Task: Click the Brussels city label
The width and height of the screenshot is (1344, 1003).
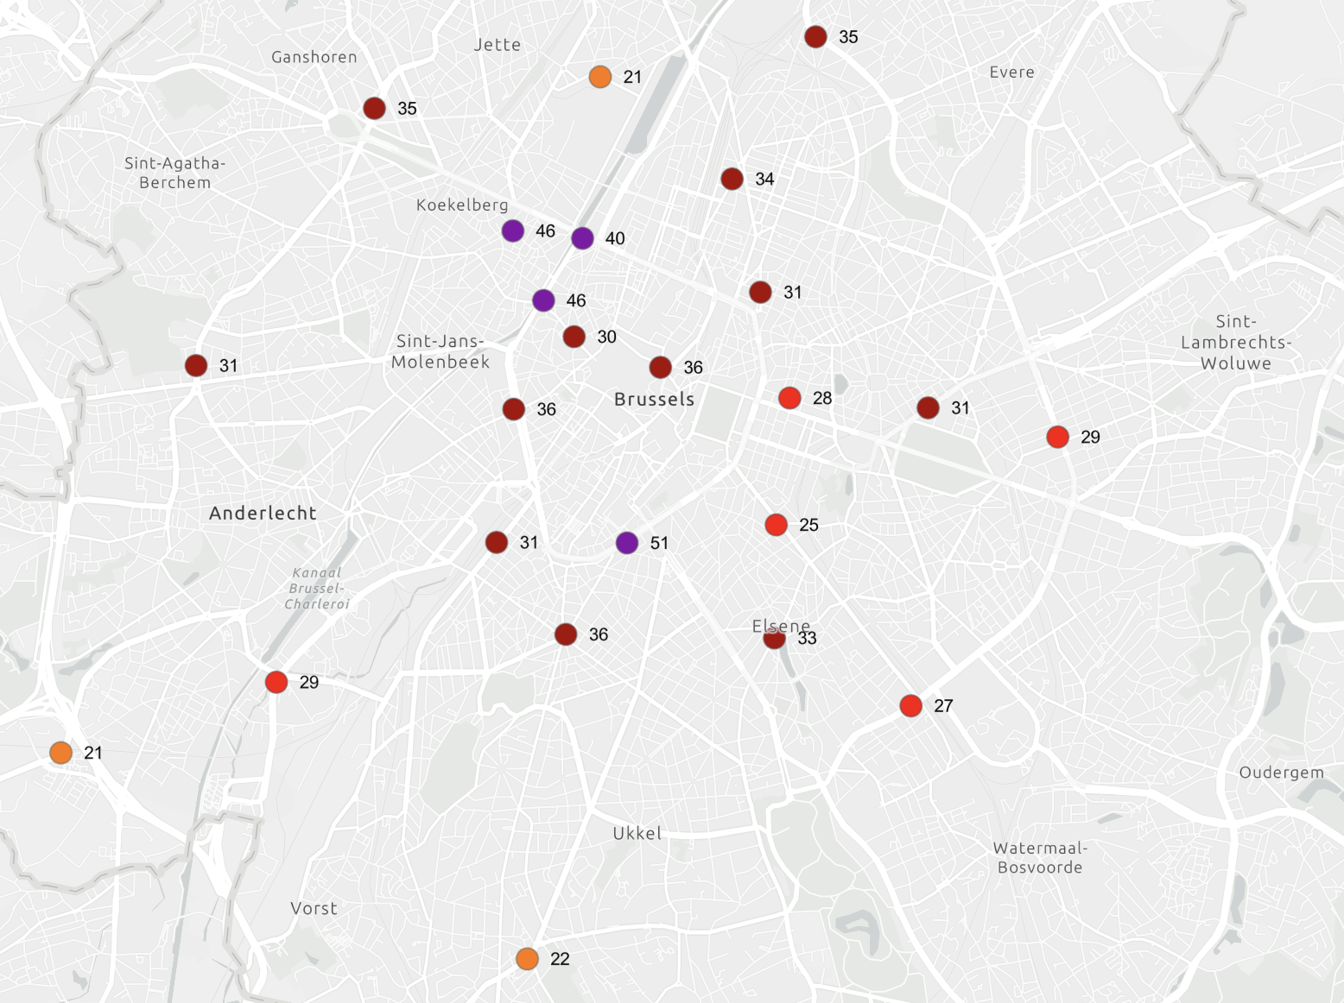Action: click(654, 400)
